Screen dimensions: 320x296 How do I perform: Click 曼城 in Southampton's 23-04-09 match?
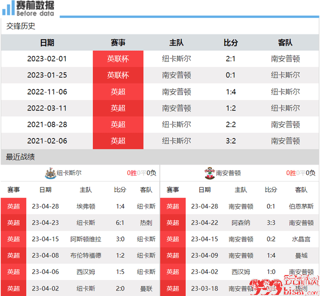pos(301,255)
